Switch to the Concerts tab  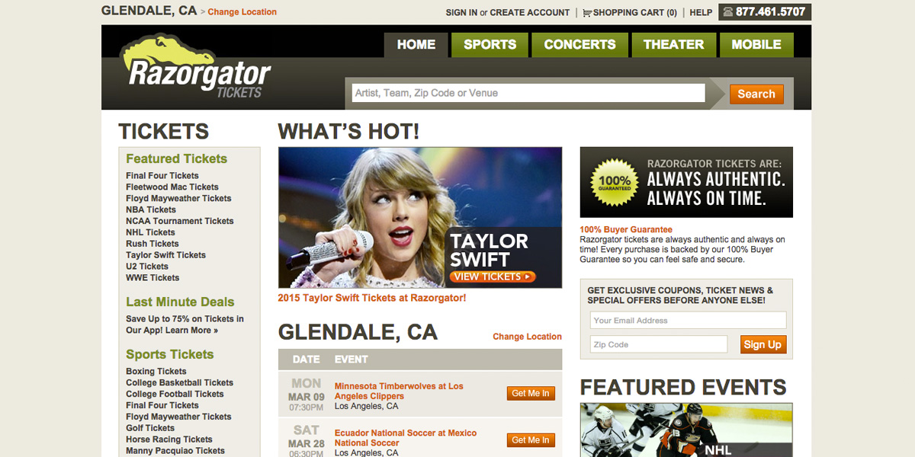(x=579, y=45)
